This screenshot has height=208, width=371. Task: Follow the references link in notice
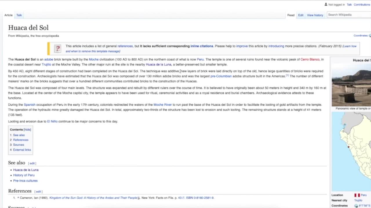[x=125, y=46]
